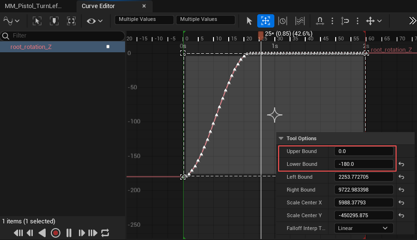
Task: Click the playhead marker at frame 25
Action: coord(261,36)
